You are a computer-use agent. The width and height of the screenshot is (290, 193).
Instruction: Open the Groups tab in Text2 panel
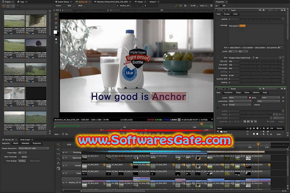tap(226, 14)
